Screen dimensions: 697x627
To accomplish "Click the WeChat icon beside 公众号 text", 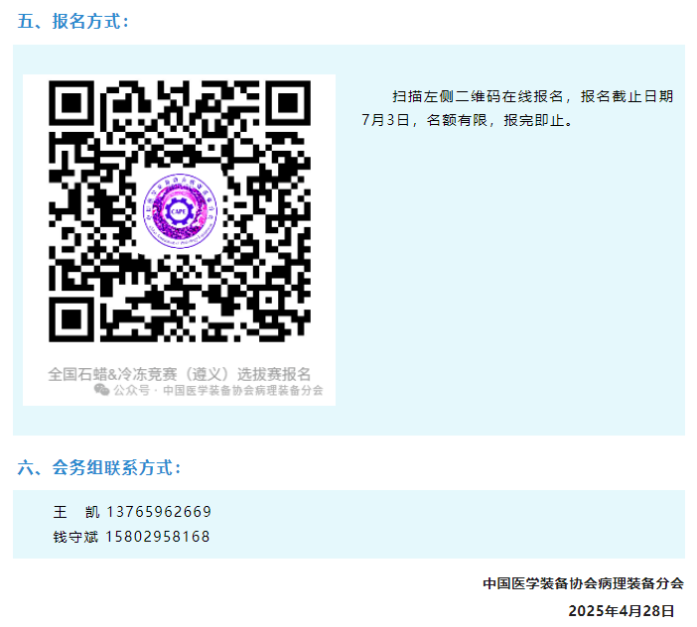I will [x=102, y=390].
